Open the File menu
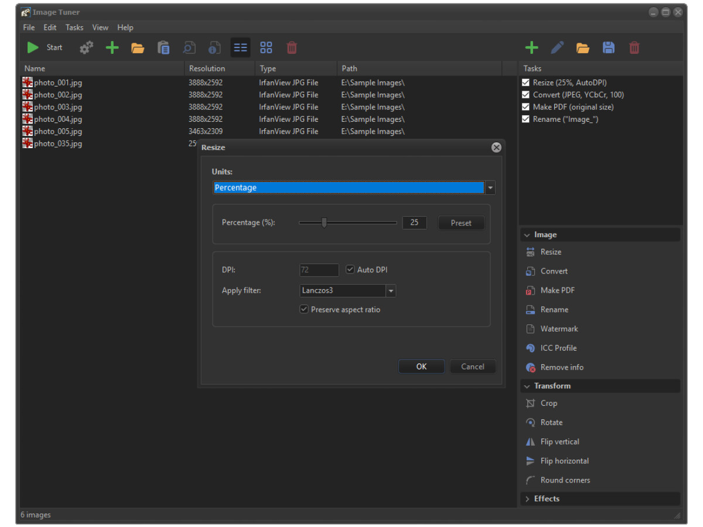This screenshot has height=527, width=703. (29, 28)
